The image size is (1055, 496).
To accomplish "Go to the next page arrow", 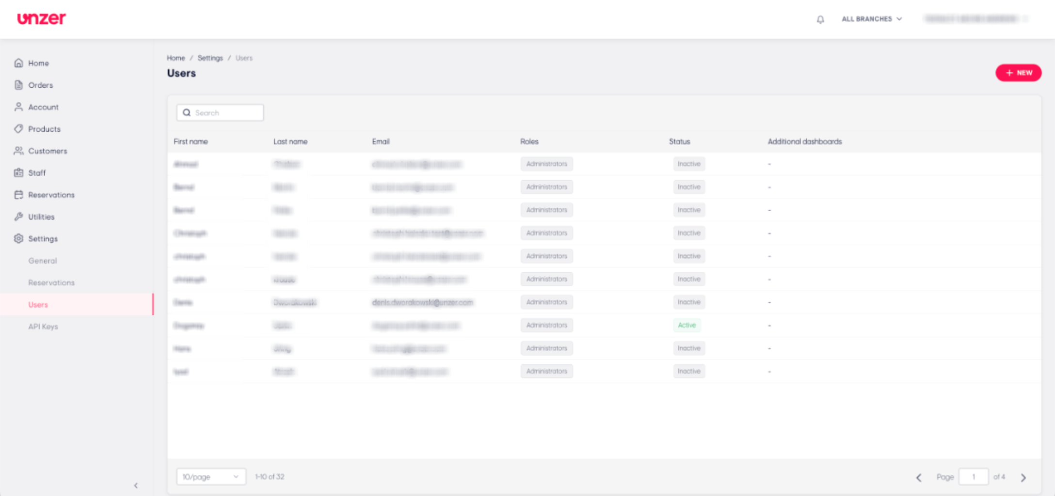I will [x=1023, y=478].
